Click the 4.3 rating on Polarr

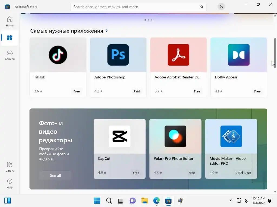[x=158, y=173]
